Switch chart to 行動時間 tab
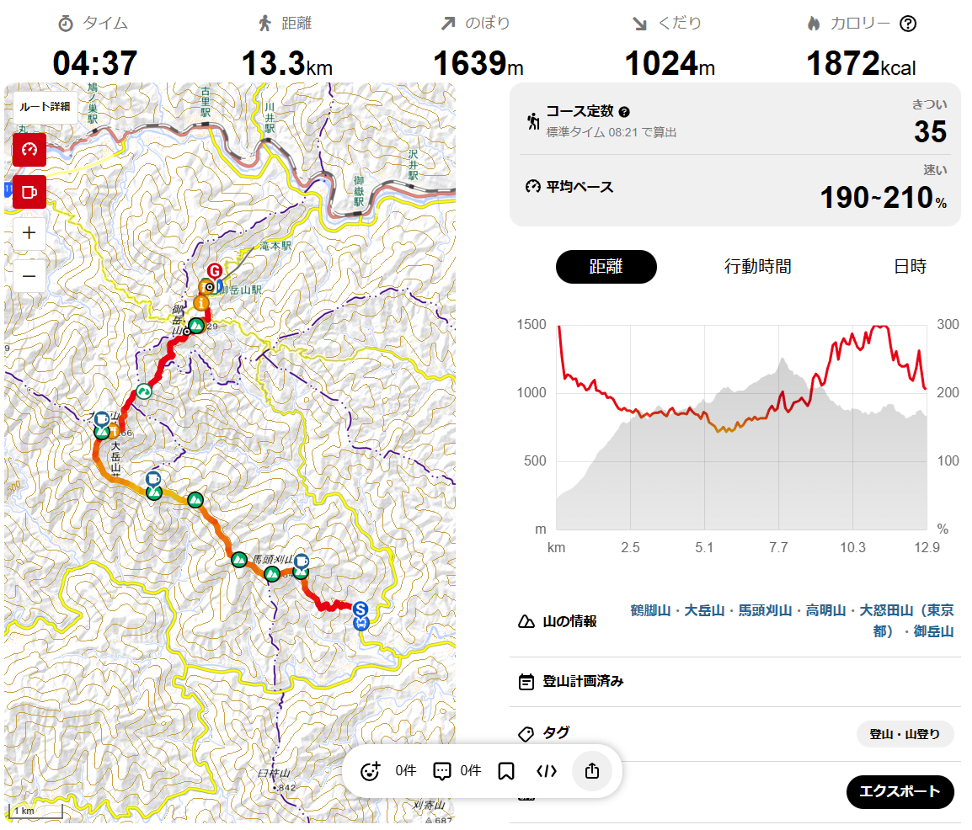The height and width of the screenshot is (830, 972). 757,267
